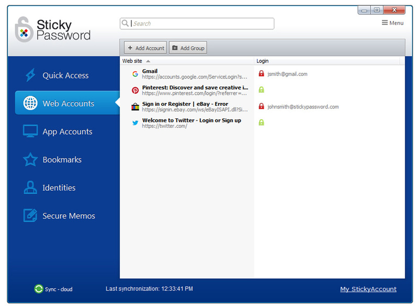419x308 pixels.
Task: Sort by the Web site column header
Action: (187, 61)
